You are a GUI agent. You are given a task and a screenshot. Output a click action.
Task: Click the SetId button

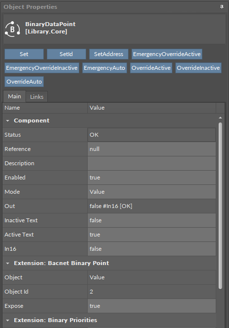click(66, 54)
